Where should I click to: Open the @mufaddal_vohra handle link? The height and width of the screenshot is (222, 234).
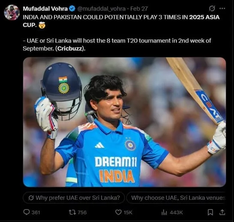(x=101, y=9)
